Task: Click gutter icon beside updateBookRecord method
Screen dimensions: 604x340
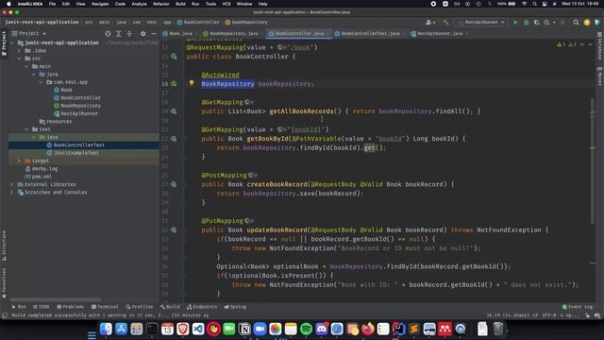Action: (x=174, y=229)
